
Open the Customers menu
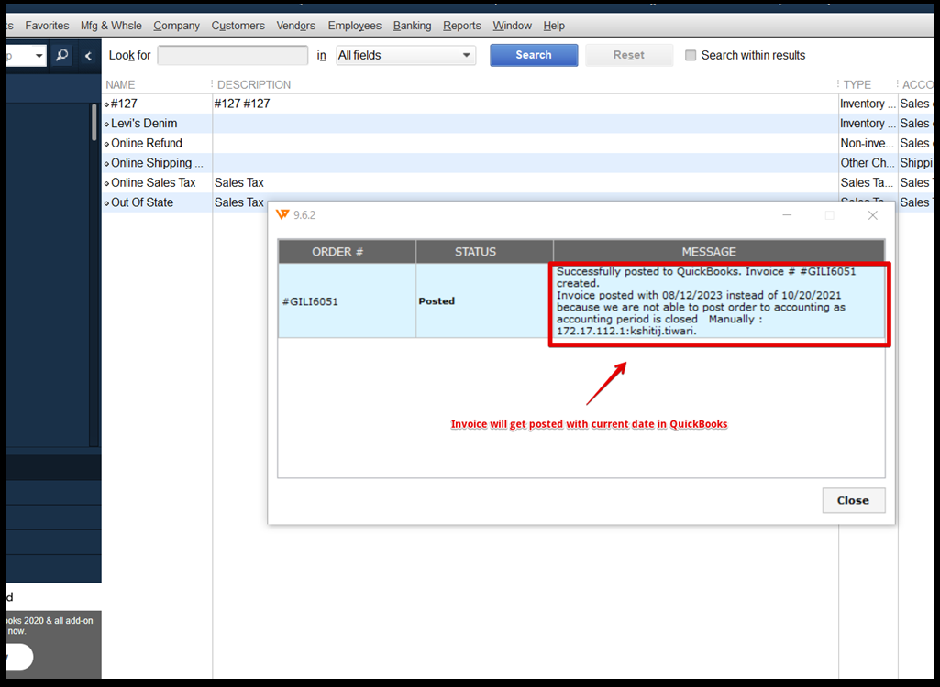point(238,26)
